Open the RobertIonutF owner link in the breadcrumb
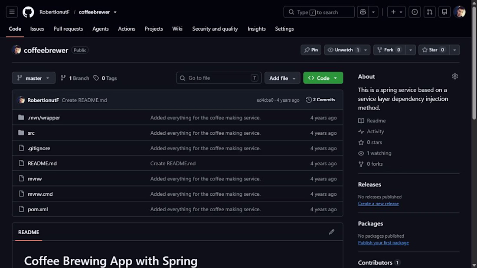Screen dimensions: 477x268 click(55, 12)
